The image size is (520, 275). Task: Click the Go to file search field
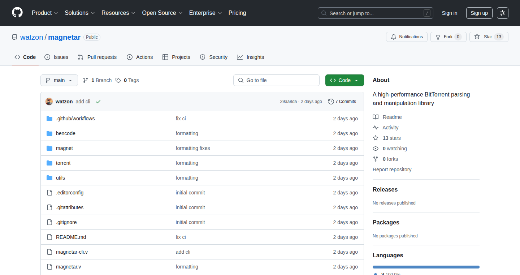tap(276, 80)
